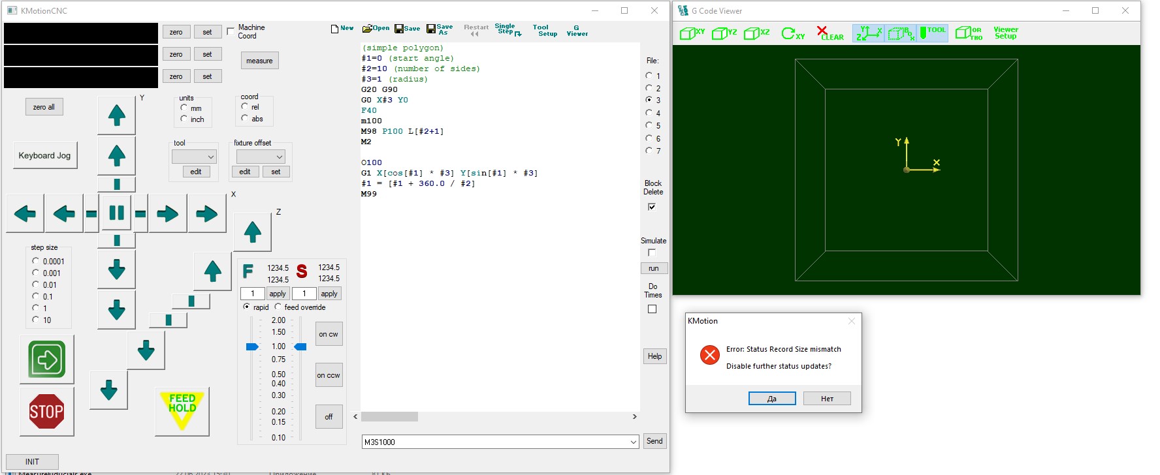Image resolution: width=1160 pixels, height=475 pixels.
Task: Click the Save file toolbar icon
Action: pyautogui.click(x=407, y=29)
